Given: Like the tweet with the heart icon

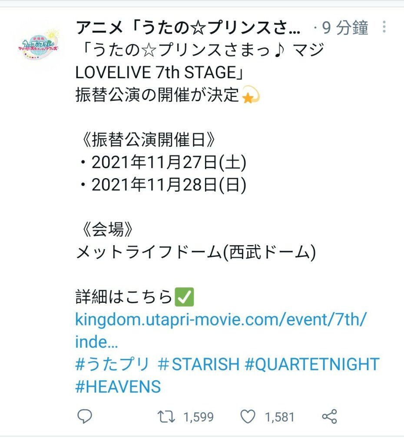Looking at the screenshot, I should tap(248, 416).
